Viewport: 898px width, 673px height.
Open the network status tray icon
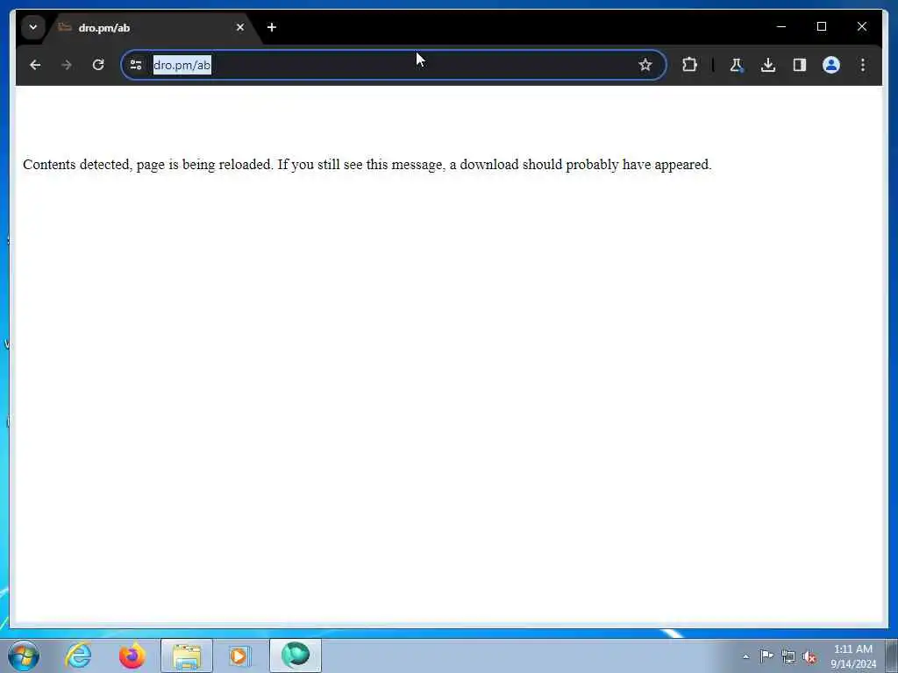click(x=788, y=657)
